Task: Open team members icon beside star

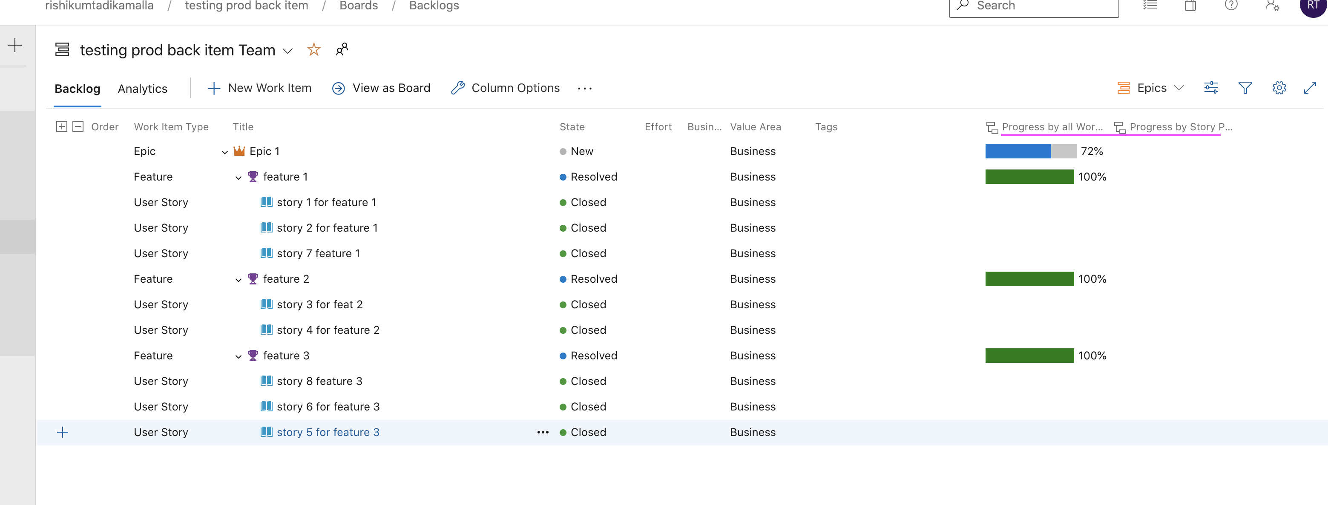Action: (342, 49)
